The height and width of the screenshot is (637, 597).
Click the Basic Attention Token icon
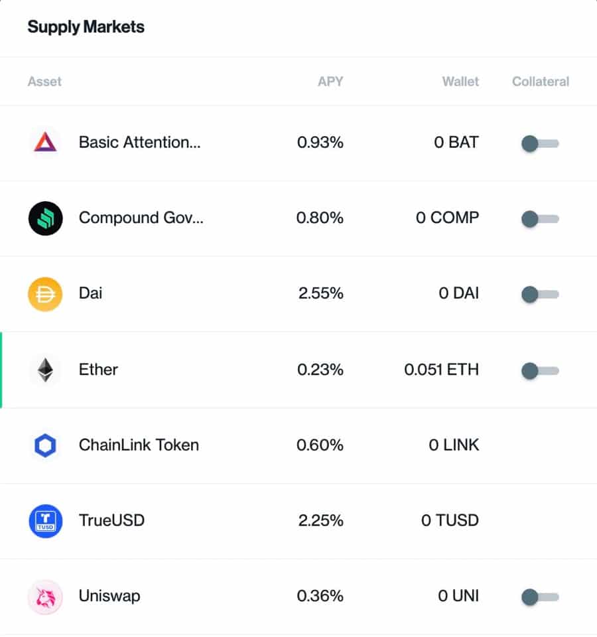[x=45, y=143]
